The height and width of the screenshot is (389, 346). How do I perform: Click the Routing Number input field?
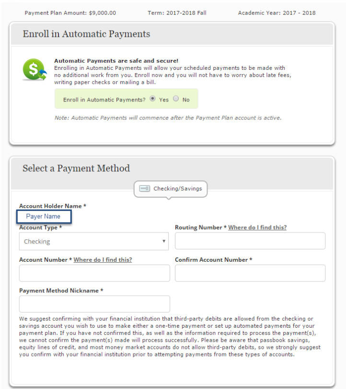click(250, 241)
